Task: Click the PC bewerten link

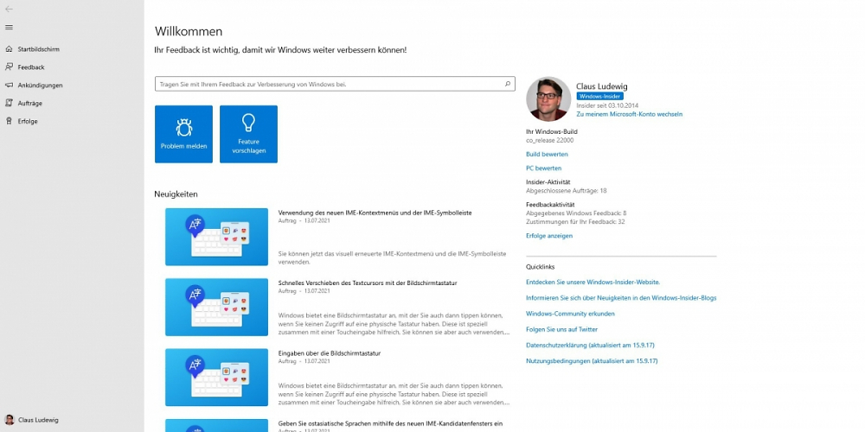Action: click(x=544, y=168)
